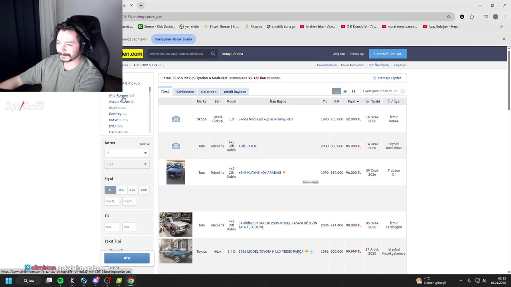Open the Giriş Yap link
511x287 pixels.
pyautogui.click(x=339, y=54)
